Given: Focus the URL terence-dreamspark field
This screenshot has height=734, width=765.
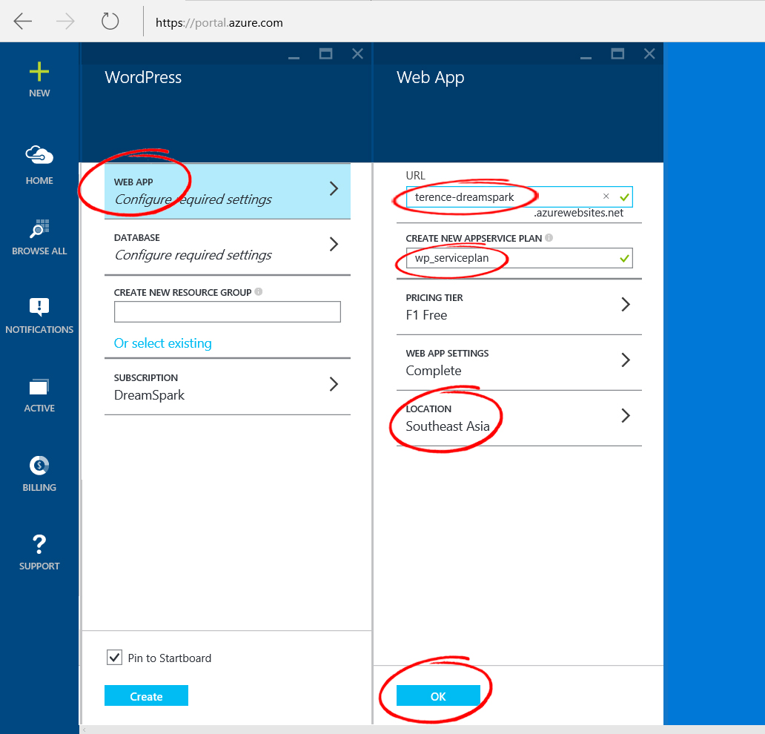Looking at the screenshot, I should pyautogui.click(x=519, y=196).
